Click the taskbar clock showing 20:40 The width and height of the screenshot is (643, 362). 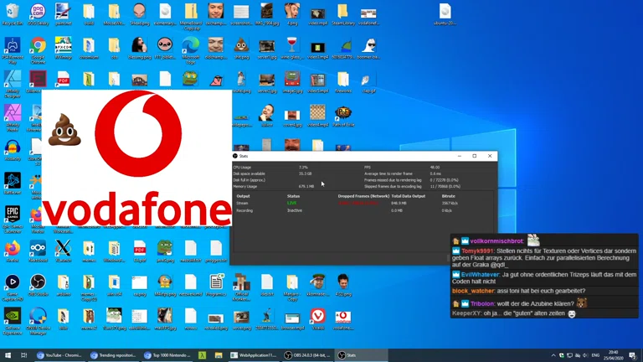click(613, 355)
